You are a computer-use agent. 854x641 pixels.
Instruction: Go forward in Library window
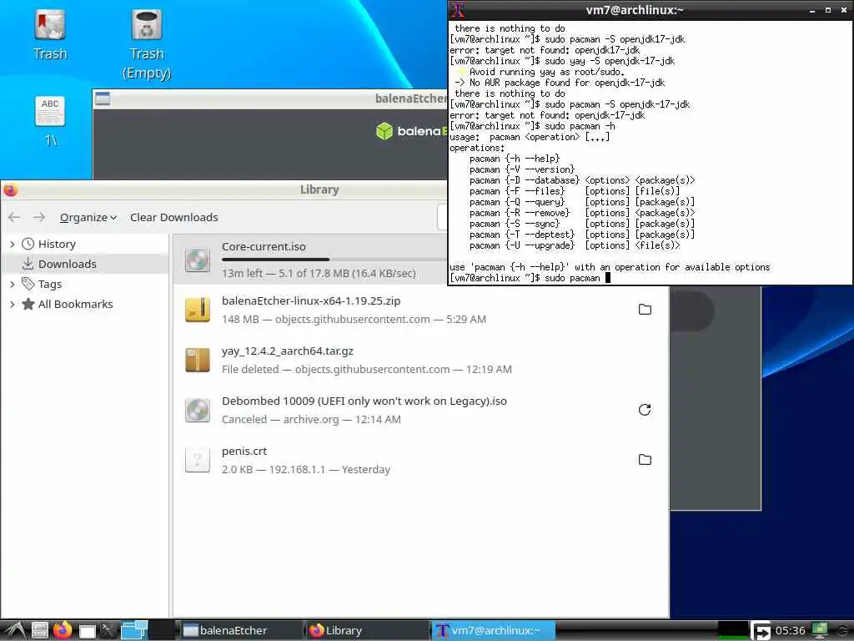coord(38,218)
